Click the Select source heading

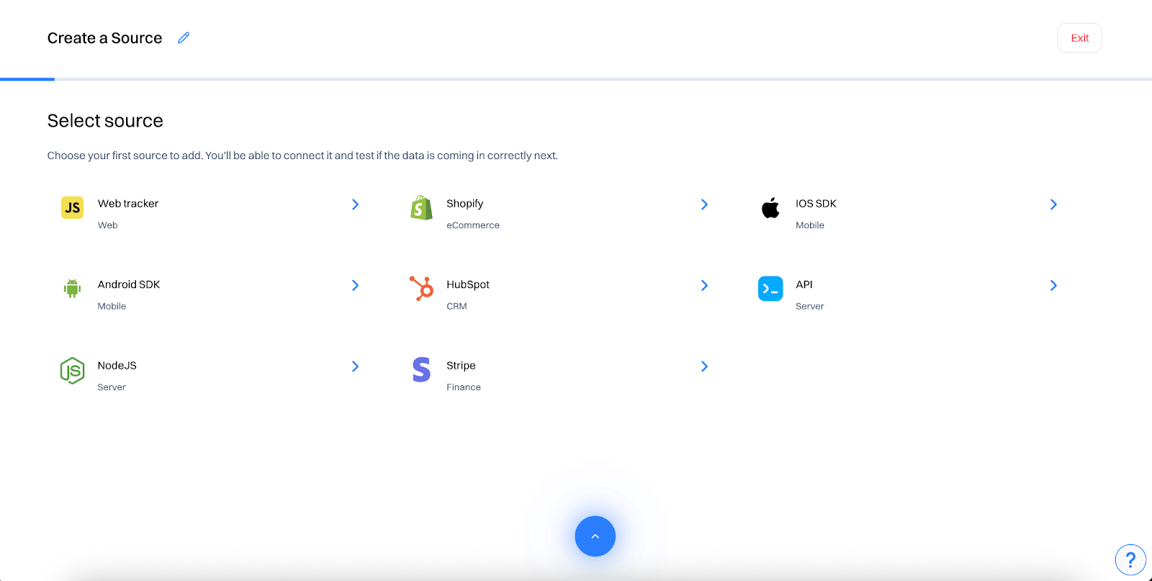click(x=105, y=121)
